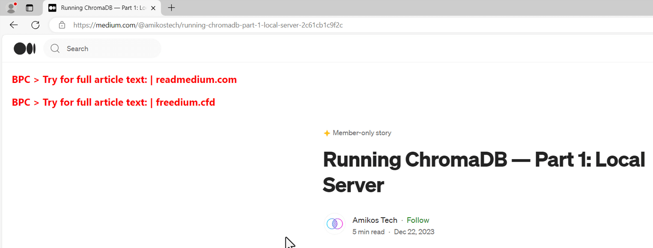
Task: Open the Medium logo home link
Action: pyautogui.click(x=24, y=49)
